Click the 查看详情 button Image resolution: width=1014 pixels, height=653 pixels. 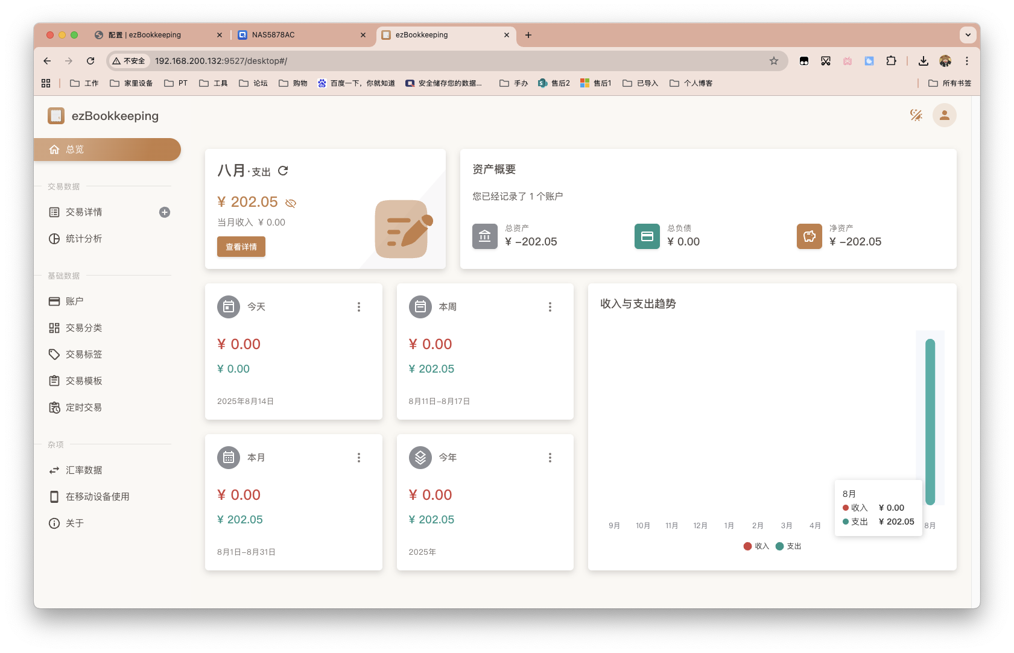click(x=241, y=247)
